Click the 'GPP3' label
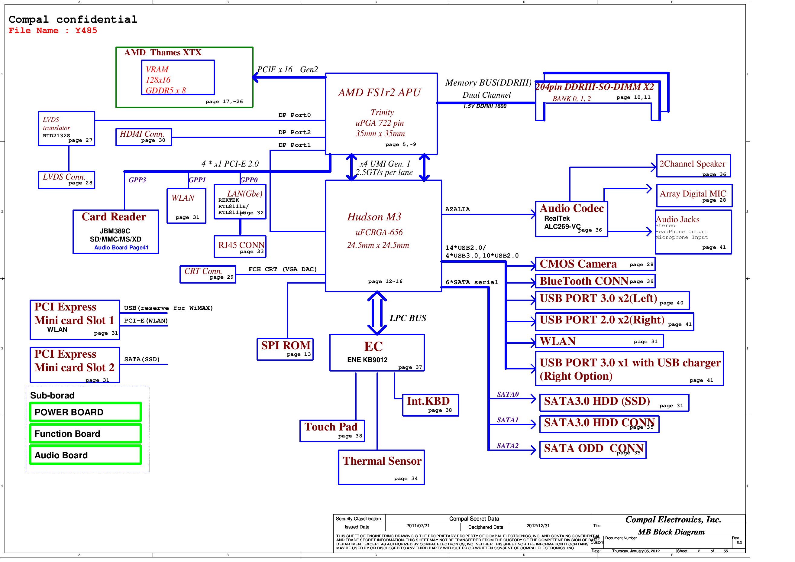 (137, 180)
